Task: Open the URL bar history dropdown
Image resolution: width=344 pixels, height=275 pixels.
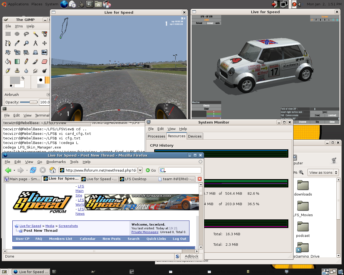Action: tap(140, 170)
